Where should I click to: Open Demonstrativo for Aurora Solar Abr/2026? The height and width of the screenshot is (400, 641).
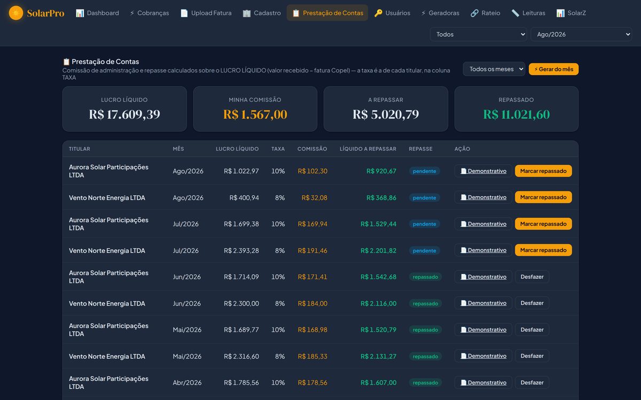click(x=483, y=382)
